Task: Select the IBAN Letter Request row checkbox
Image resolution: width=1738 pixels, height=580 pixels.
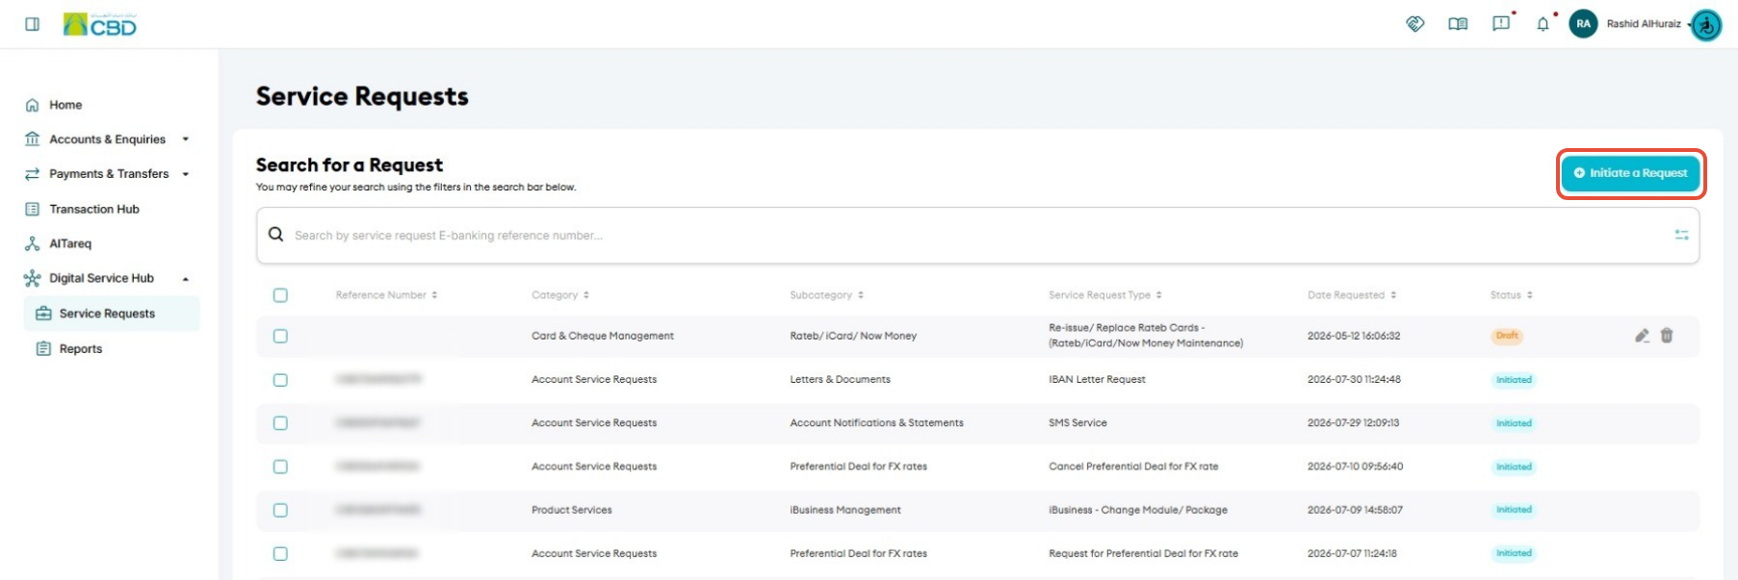Action: click(x=280, y=380)
